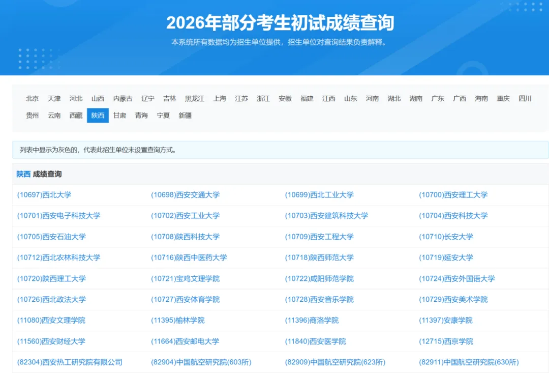Image resolution: width=549 pixels, height=373 pixels.
Task: Open (11395)榆林学院 link
Action: 178,321
